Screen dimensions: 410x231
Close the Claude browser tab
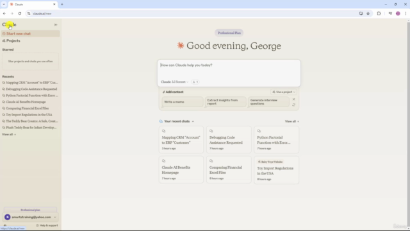[x=54, y=4]
